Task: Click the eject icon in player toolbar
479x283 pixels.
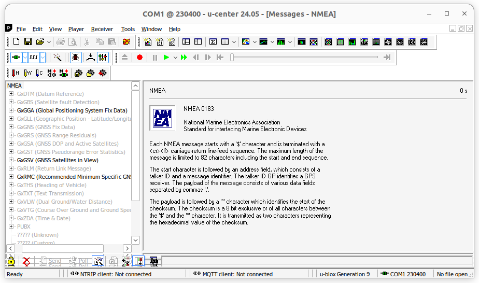Action: [124, 58]
